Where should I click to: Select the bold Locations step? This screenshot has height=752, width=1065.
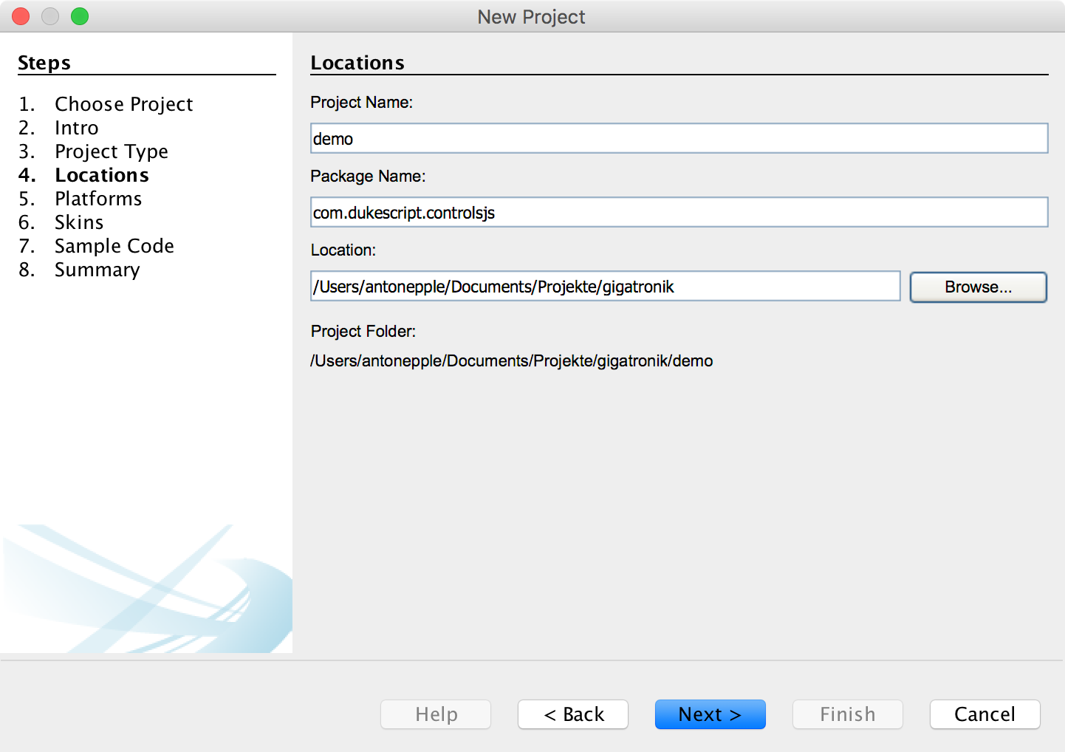102,175
